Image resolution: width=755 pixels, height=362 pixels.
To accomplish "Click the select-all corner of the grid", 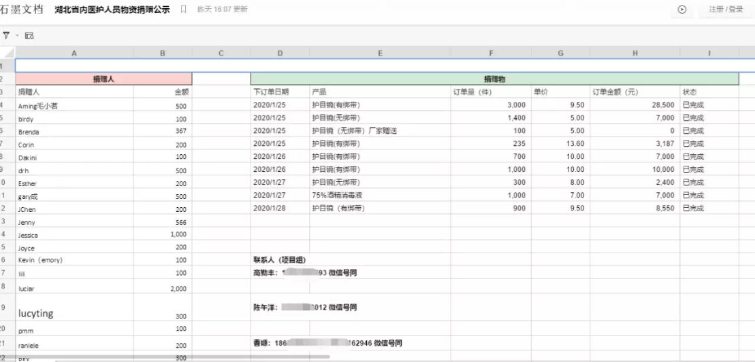I will click(x=7, y=52).
